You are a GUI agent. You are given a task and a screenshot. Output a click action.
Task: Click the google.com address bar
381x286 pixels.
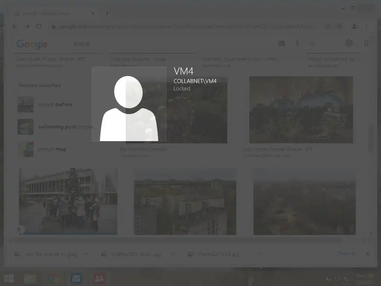186,26
